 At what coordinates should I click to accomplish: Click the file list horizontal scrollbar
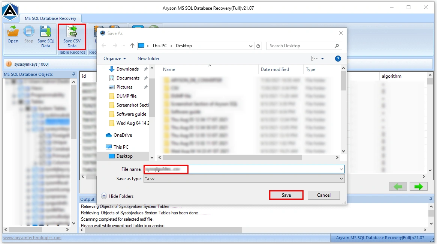pos(232,157)
